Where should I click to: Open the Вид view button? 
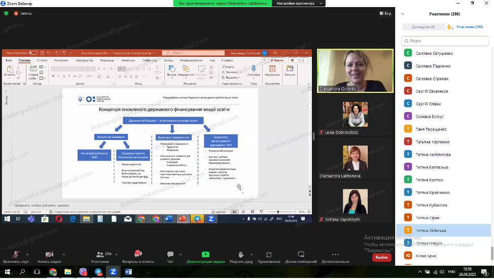pyautogui.click(x=385, y=13)
